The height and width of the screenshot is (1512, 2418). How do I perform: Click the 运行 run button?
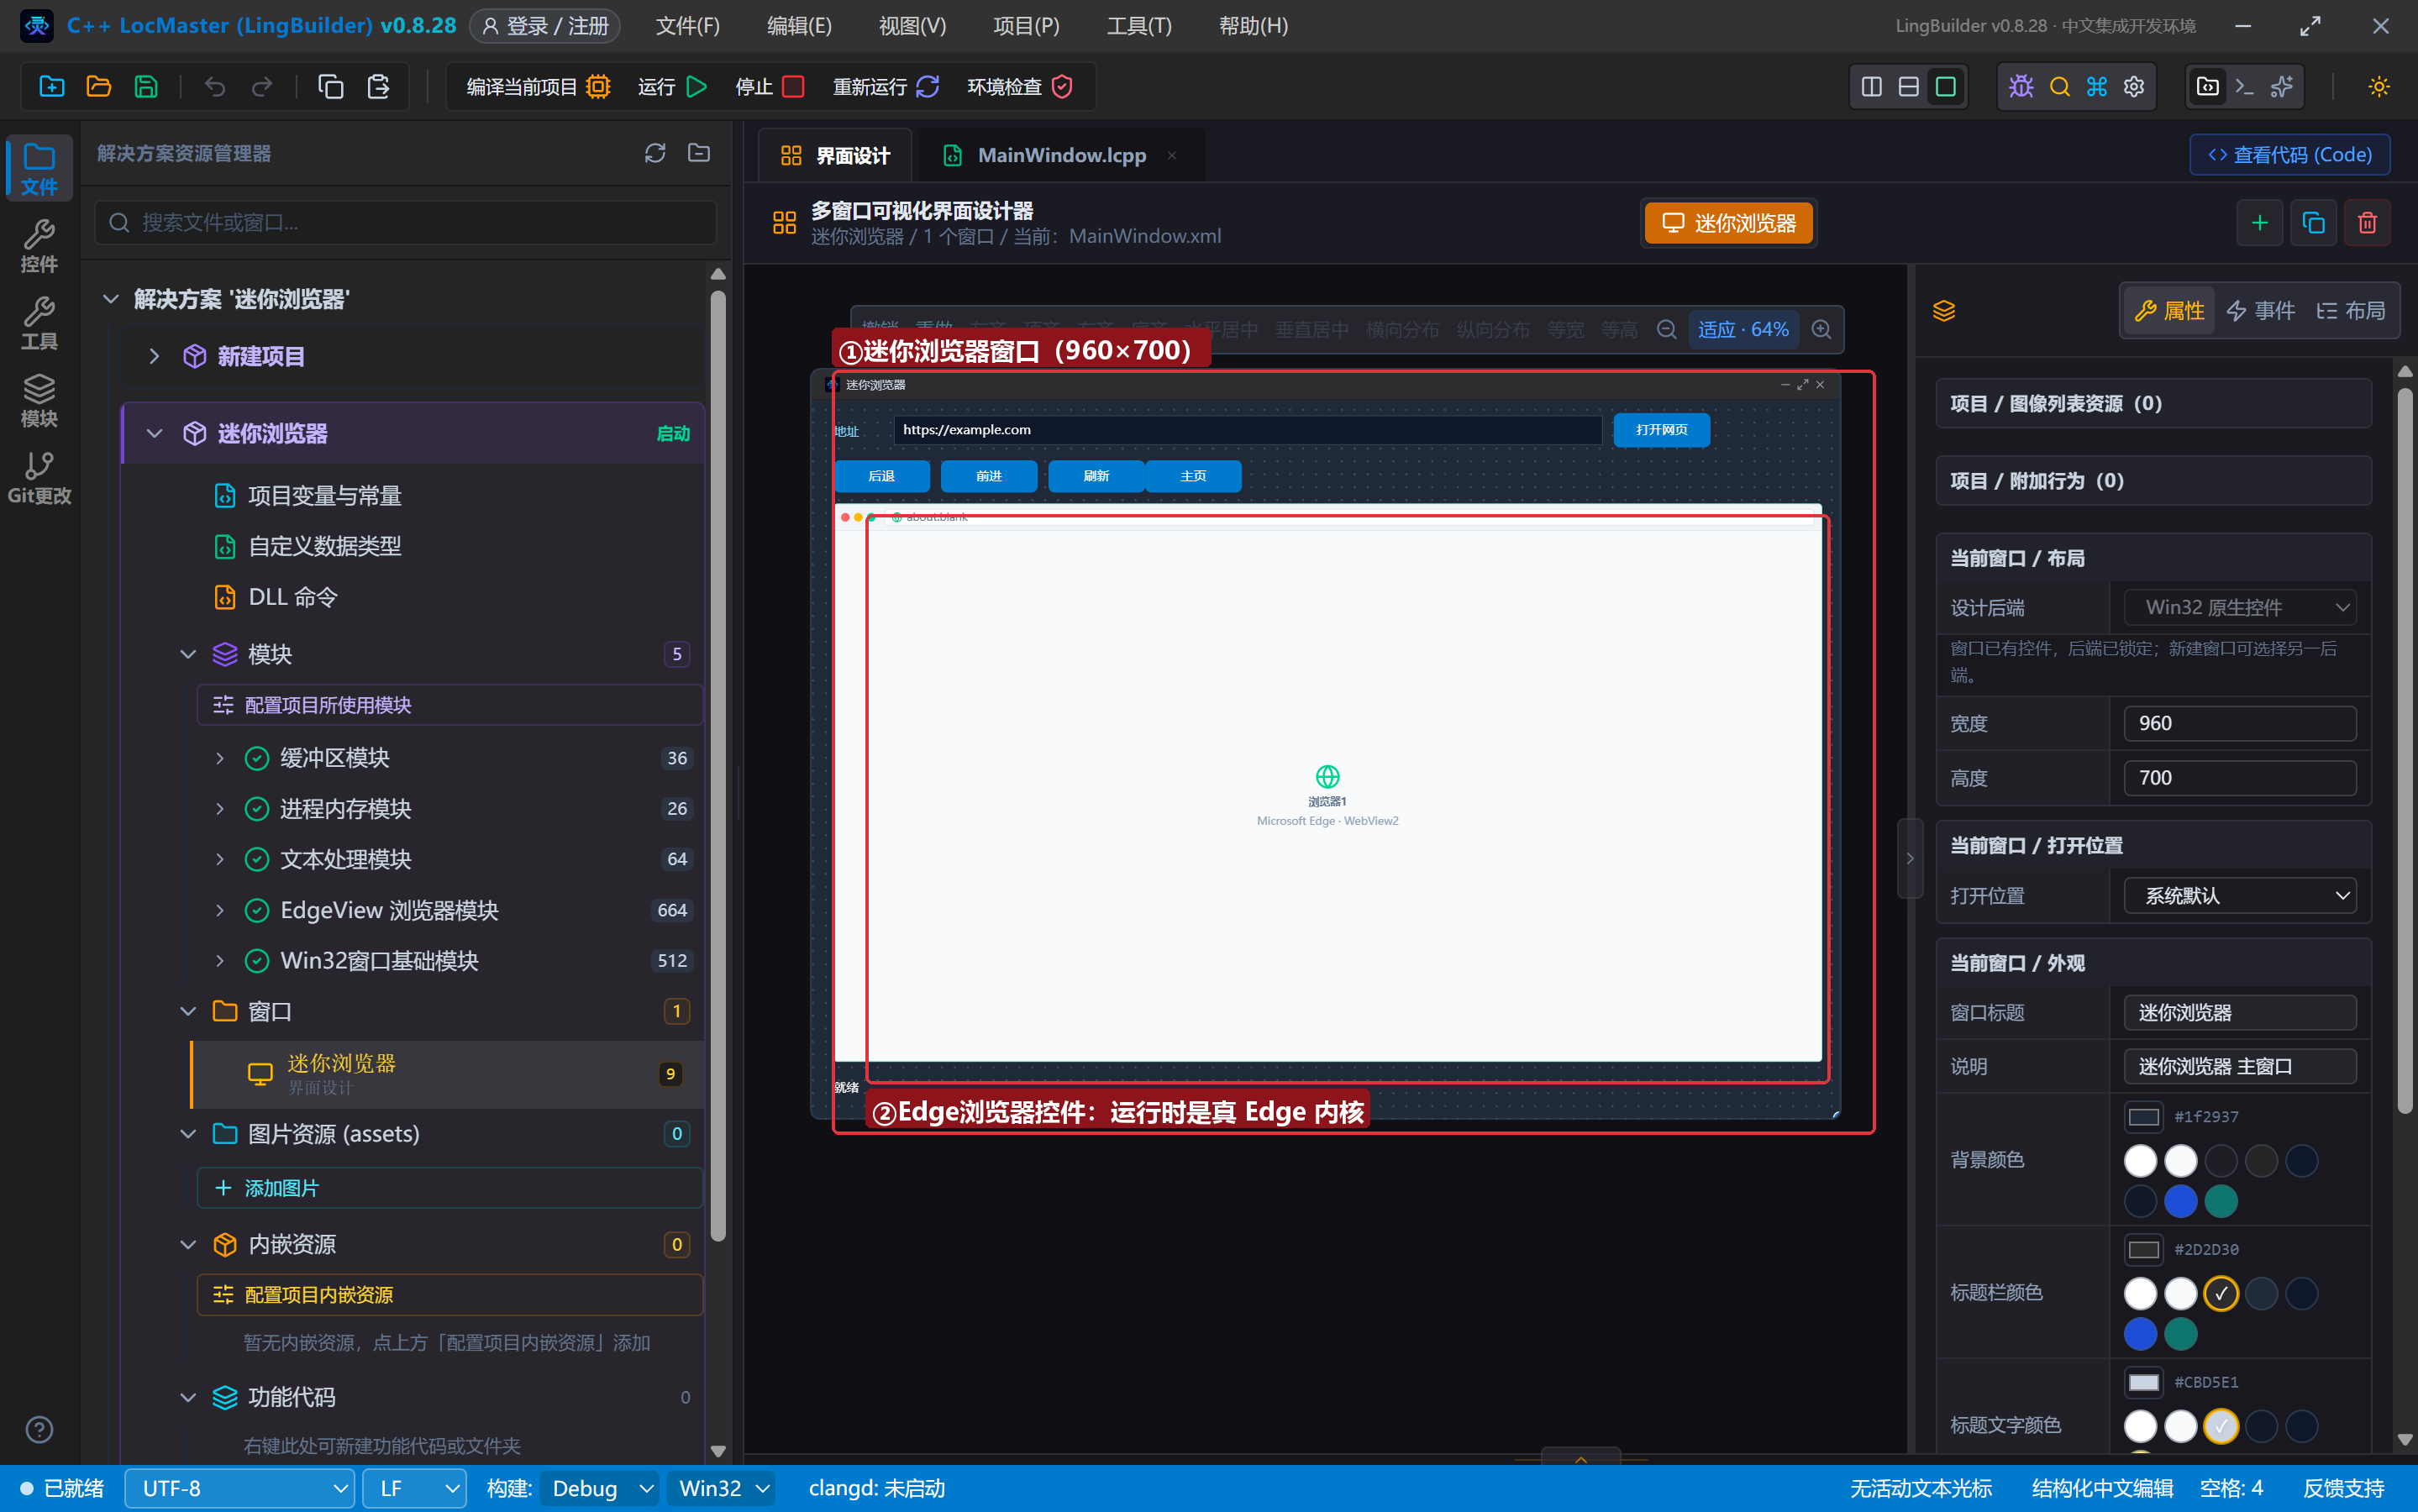coord(672,87)
